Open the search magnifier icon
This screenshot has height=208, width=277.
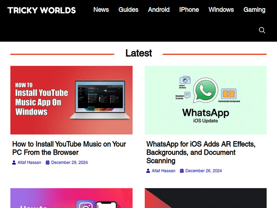coord(262,30)
